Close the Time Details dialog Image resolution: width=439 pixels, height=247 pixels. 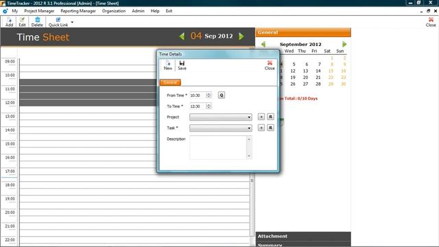point(270,65)
